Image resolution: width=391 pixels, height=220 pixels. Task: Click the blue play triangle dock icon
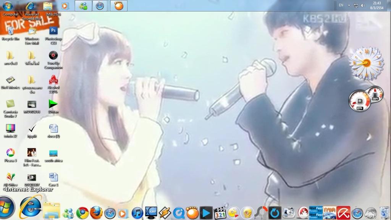[206, 213]
